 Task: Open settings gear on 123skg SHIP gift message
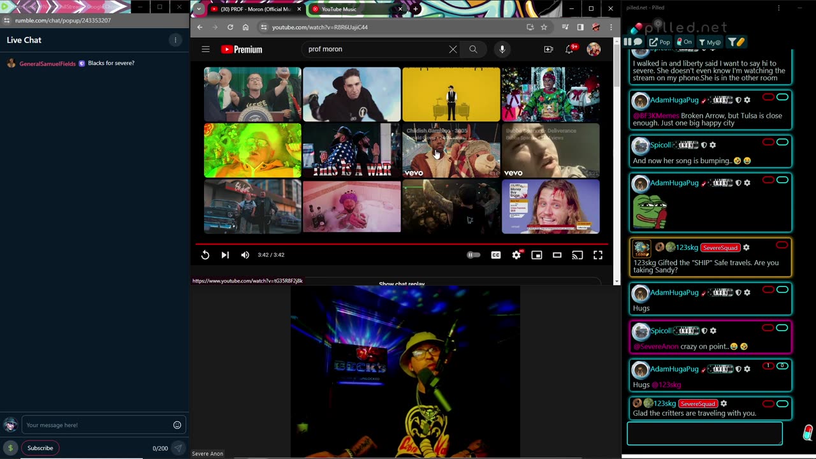(x=746, y=247)
